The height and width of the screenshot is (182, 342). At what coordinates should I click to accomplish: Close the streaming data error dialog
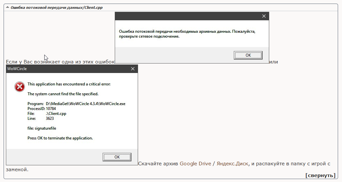coord(264,16)
